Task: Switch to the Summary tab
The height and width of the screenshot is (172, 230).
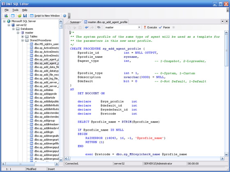Action: 75,22
